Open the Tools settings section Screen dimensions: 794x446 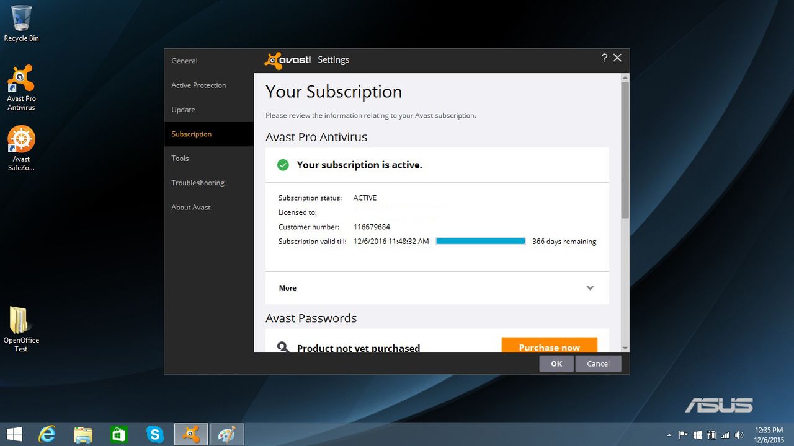(209, 159)
